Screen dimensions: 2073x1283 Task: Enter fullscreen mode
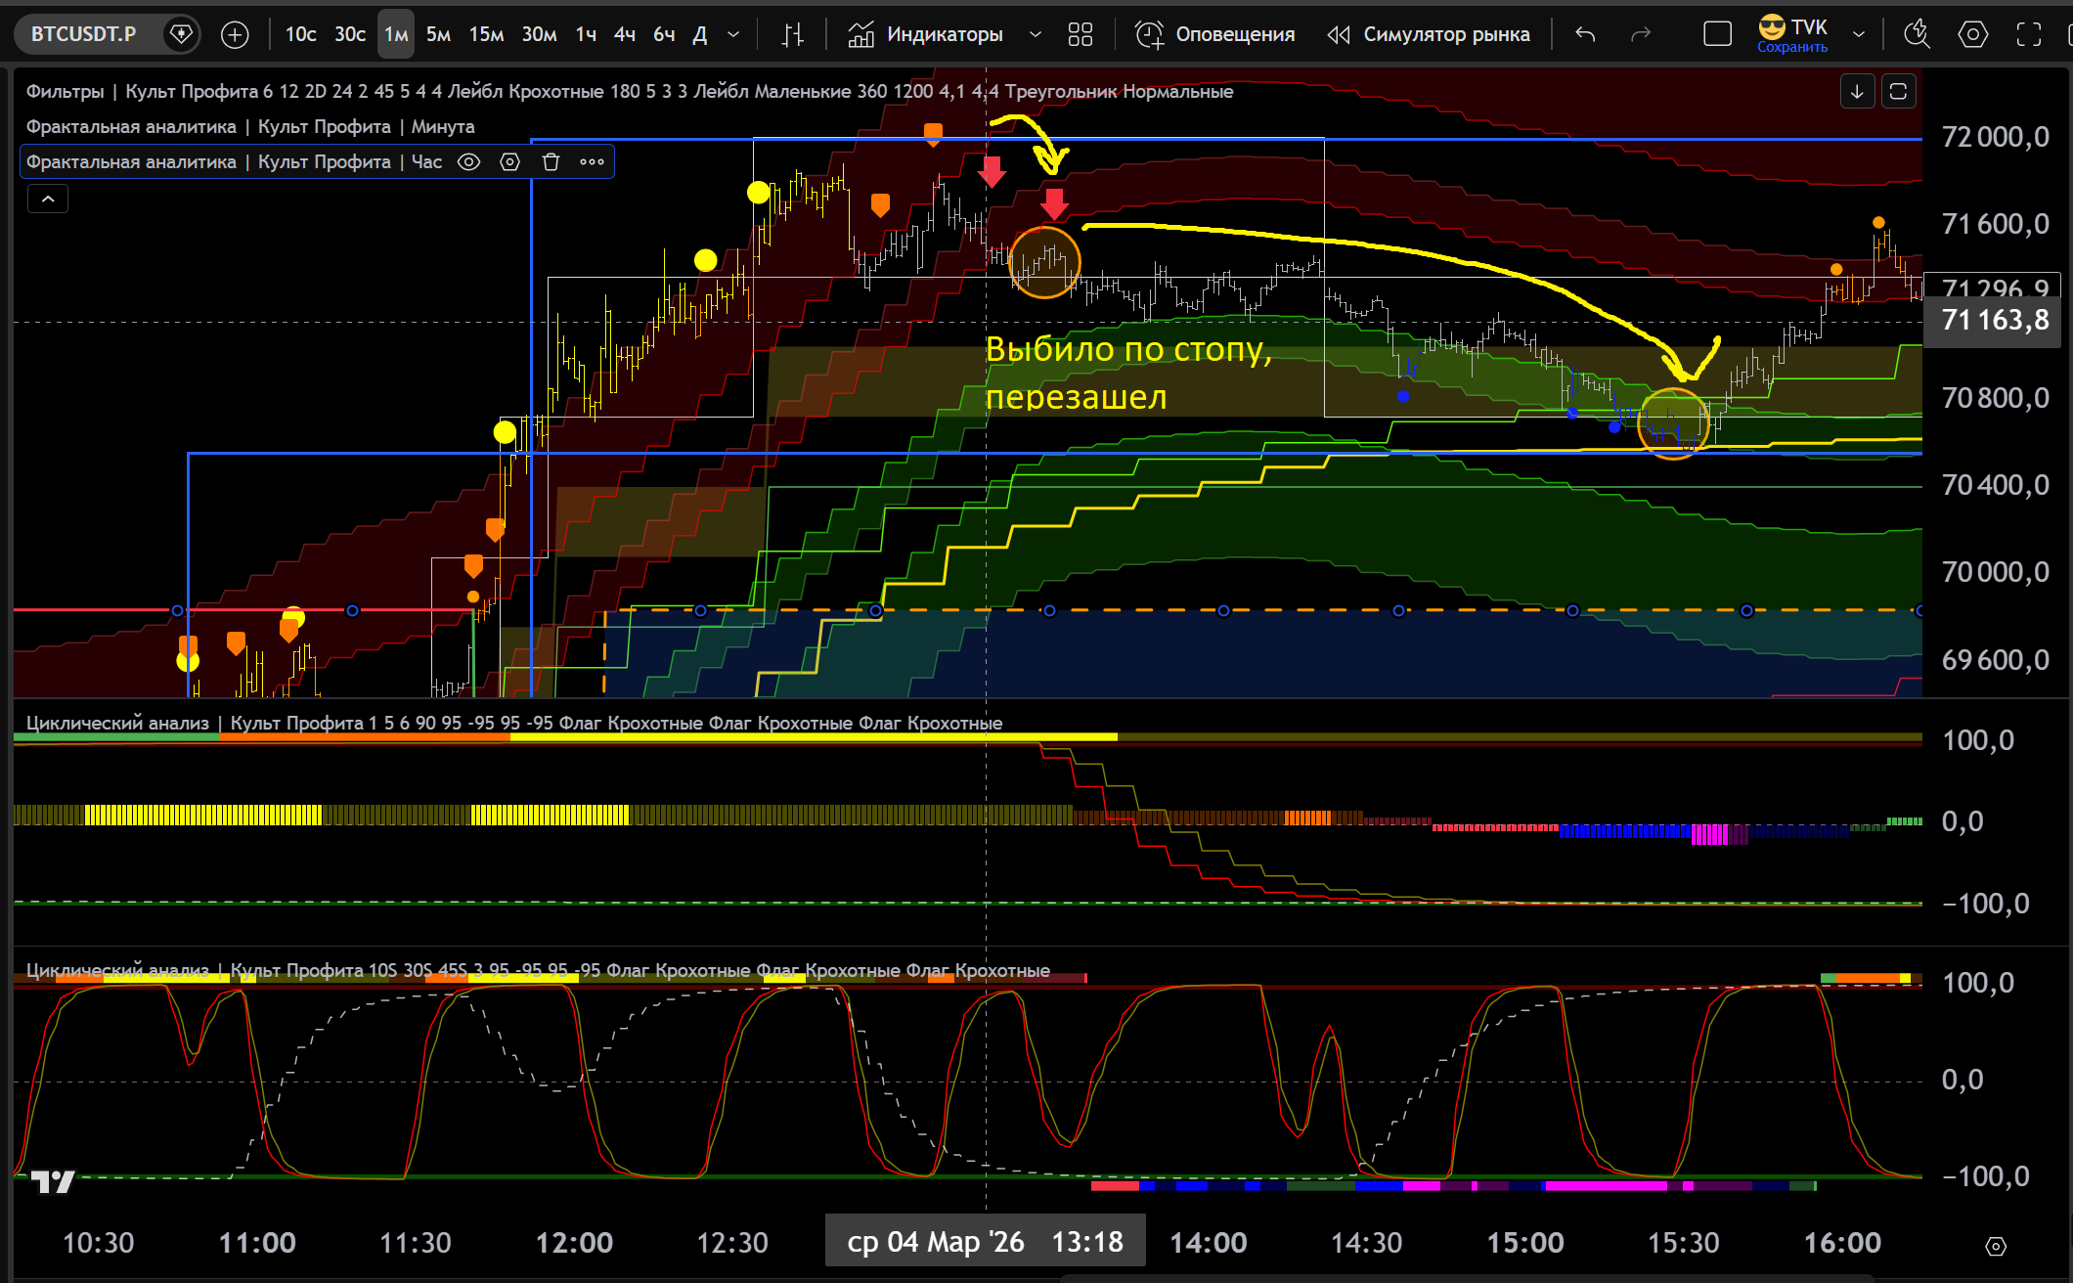(x=2029, y=35)
